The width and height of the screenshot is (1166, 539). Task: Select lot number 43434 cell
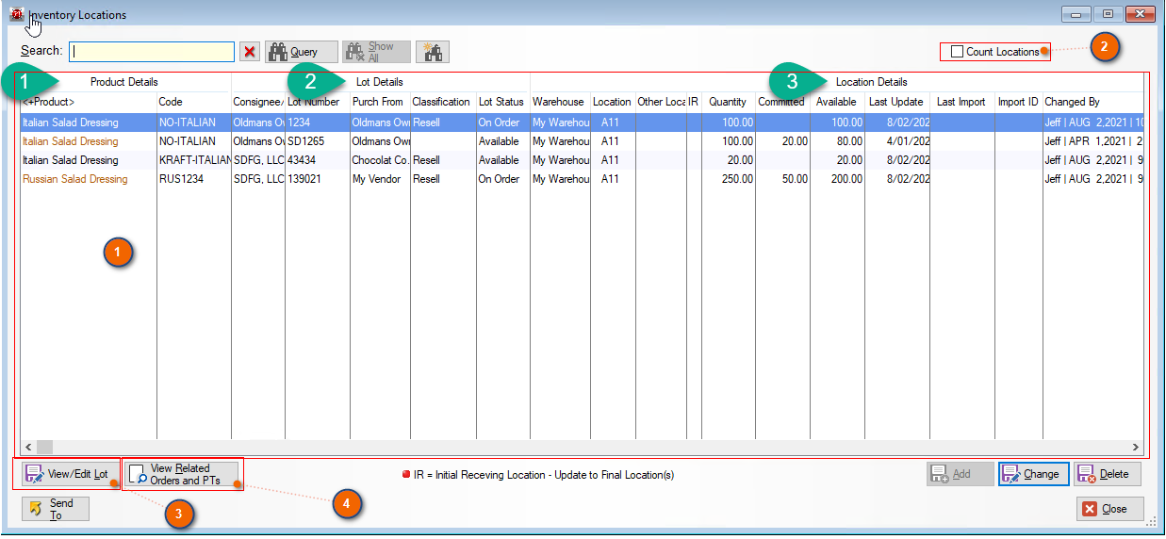[318, 160]
